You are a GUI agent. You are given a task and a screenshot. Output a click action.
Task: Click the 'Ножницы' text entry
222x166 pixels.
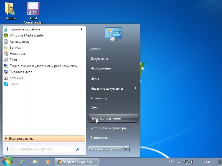17,54
